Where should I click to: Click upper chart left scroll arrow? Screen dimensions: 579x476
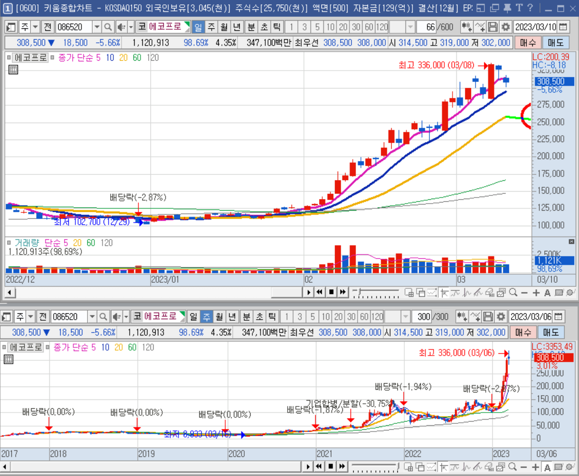[10, 293]
